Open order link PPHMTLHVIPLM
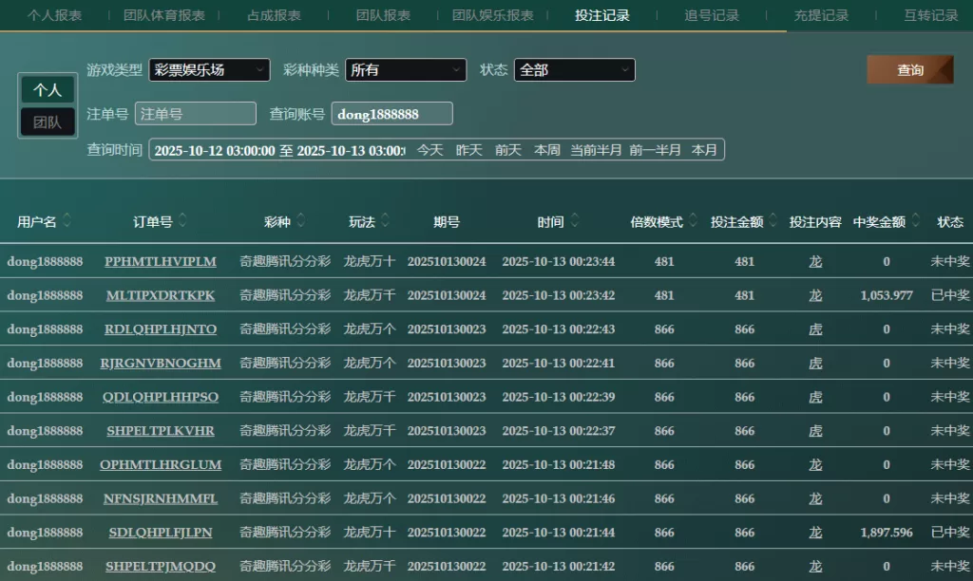Image resolution: width=973 pixels, height=581 pixels. tap(161, 261)
